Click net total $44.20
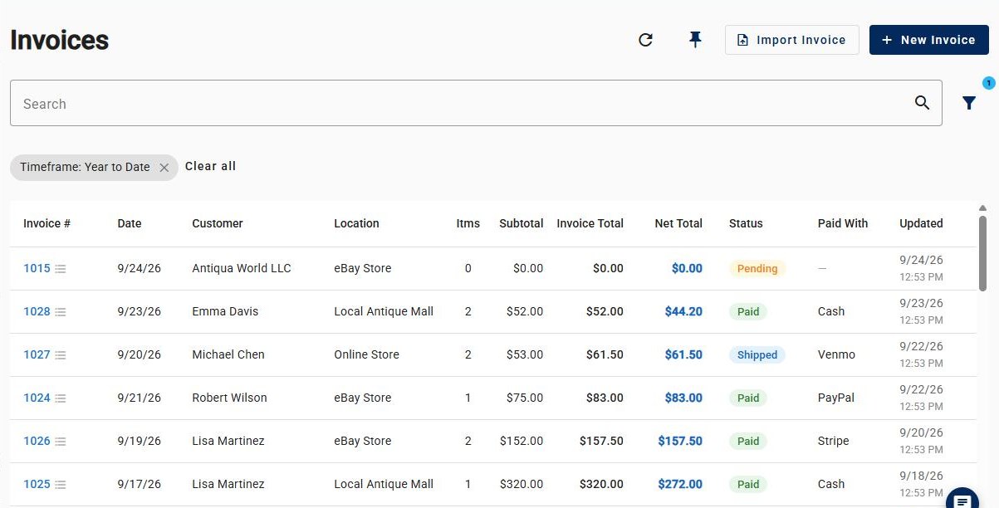The width and height of the screenshot is (999, 508). (683, 311)
